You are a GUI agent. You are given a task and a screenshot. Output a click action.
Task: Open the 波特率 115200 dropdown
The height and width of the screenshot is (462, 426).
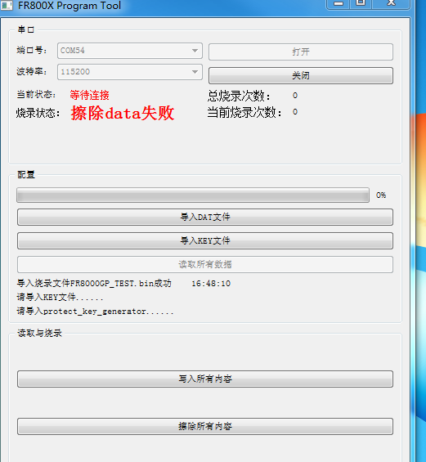click(130, 72)
